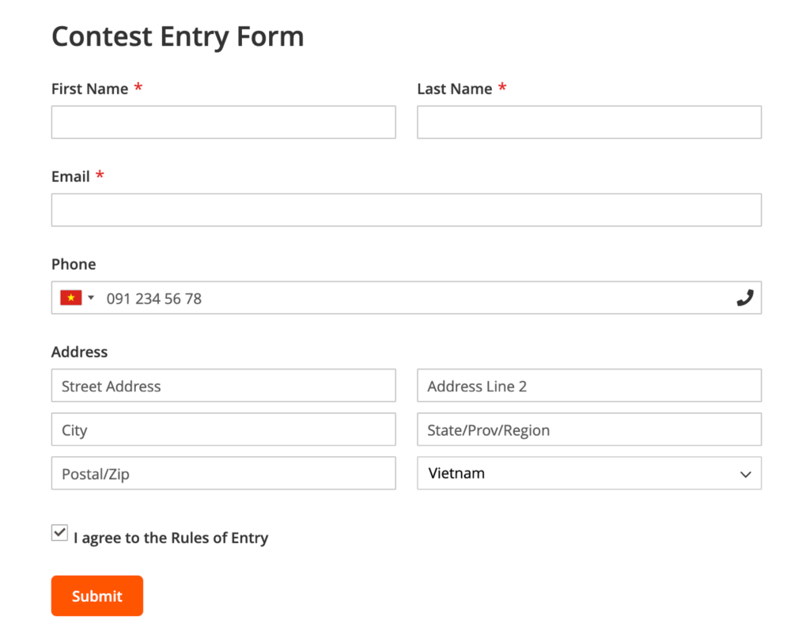
Task: Focus the First Name field
Action: (x=224, y=123)
